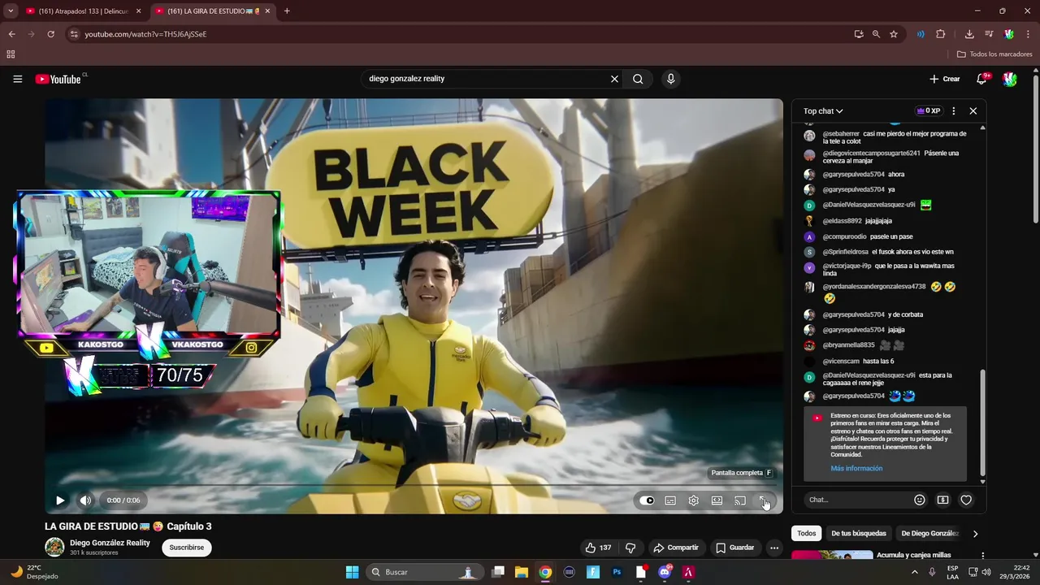This screenshot has width=1040, height=585.
Task: Open Photoshop from the taskbar
Action: (x=617, y=572)
